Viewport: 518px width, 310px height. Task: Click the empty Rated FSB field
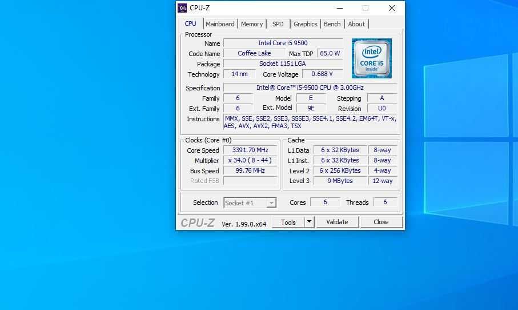click(250, 181)
